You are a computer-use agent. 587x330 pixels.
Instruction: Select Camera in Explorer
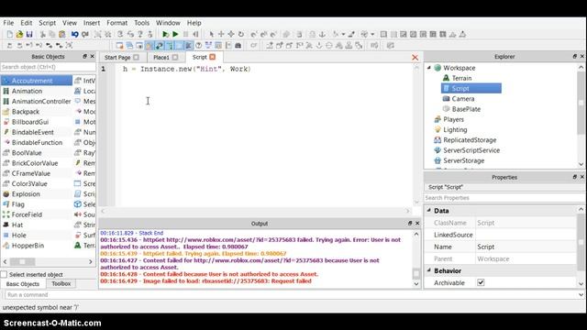(x=462, y=99)
